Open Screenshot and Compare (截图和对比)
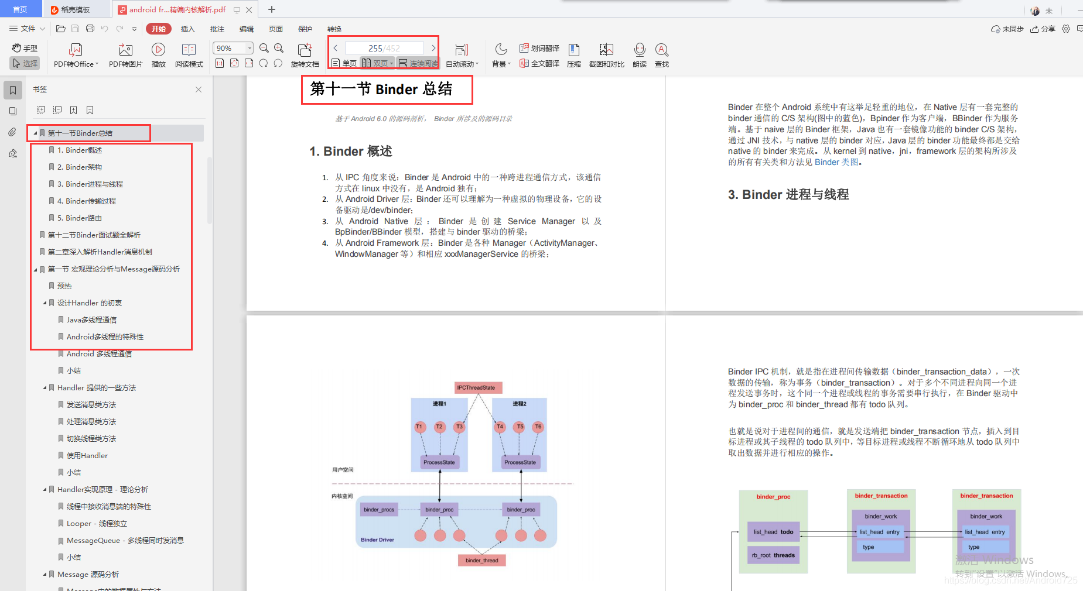 click(606, 55)
